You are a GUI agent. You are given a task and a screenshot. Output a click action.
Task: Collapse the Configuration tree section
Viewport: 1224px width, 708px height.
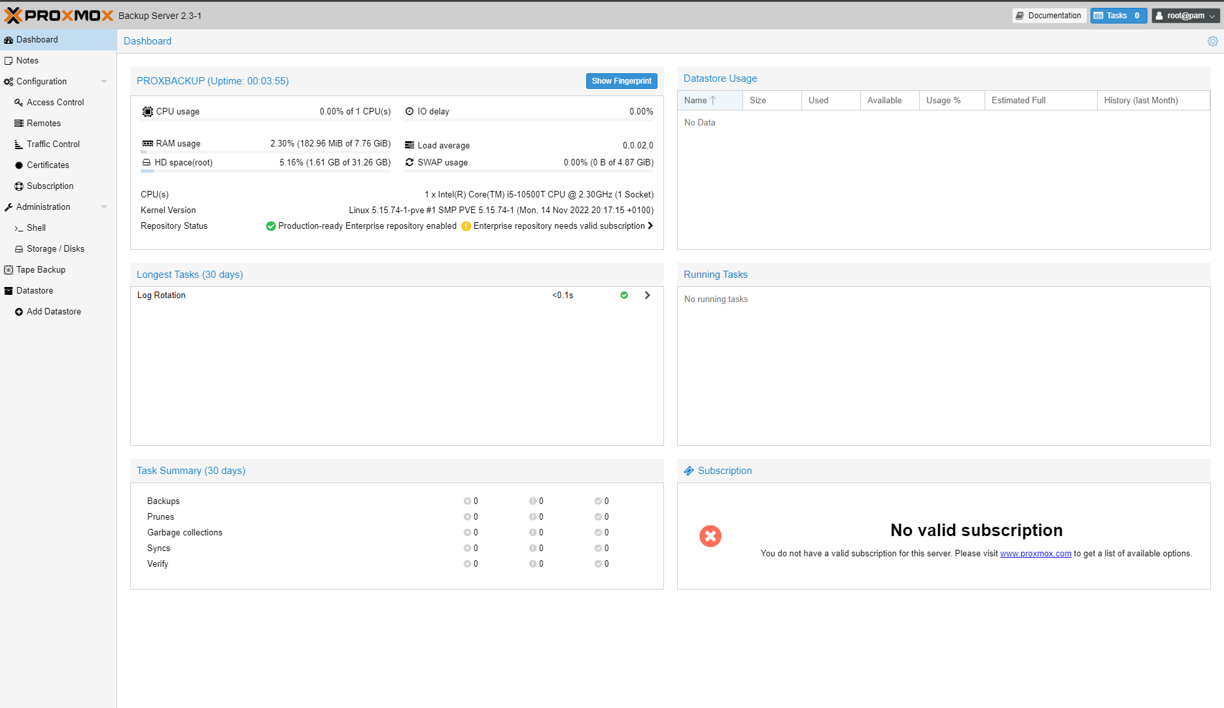tap(104, 82)
